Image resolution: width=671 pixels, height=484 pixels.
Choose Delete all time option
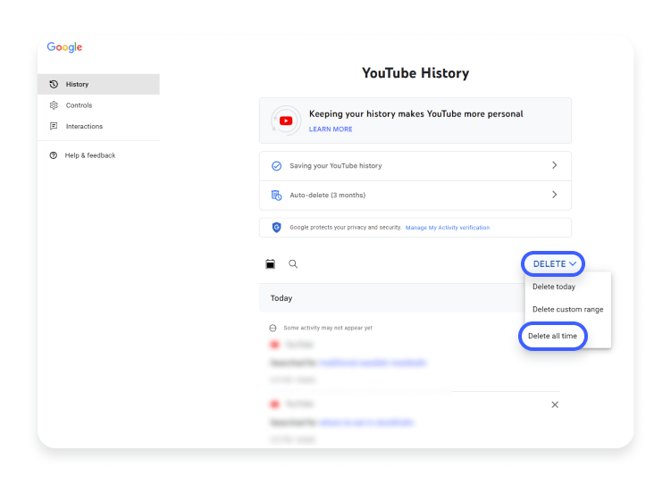(x=552, y=336)
